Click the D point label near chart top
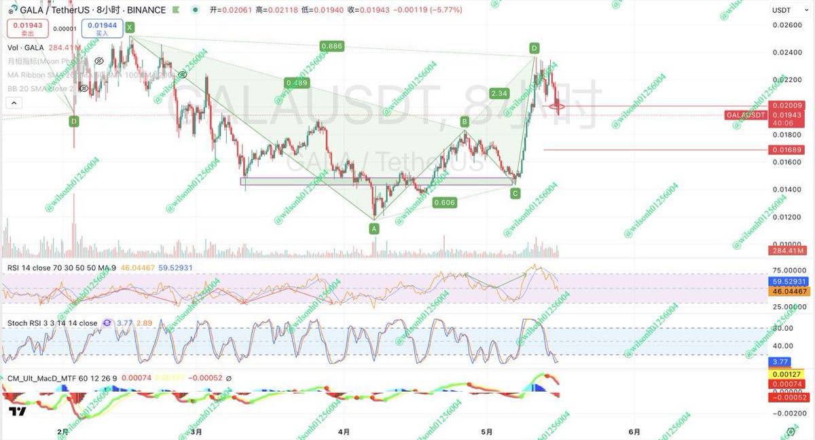Screen dimensions: 815x440 point(535,48)
